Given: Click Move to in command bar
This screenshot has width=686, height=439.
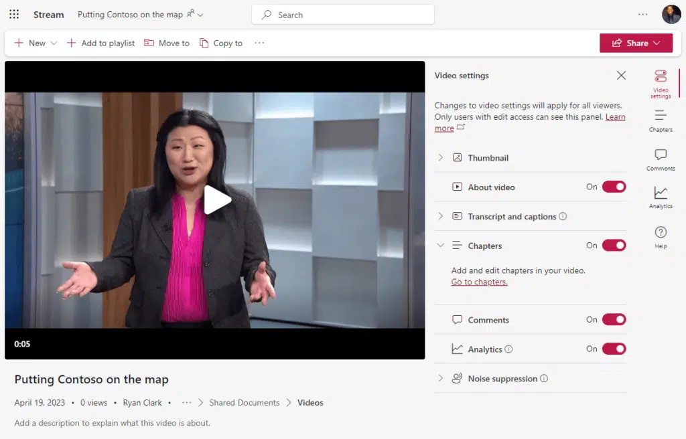Looking at the screenshot, I should click(167, 43).
